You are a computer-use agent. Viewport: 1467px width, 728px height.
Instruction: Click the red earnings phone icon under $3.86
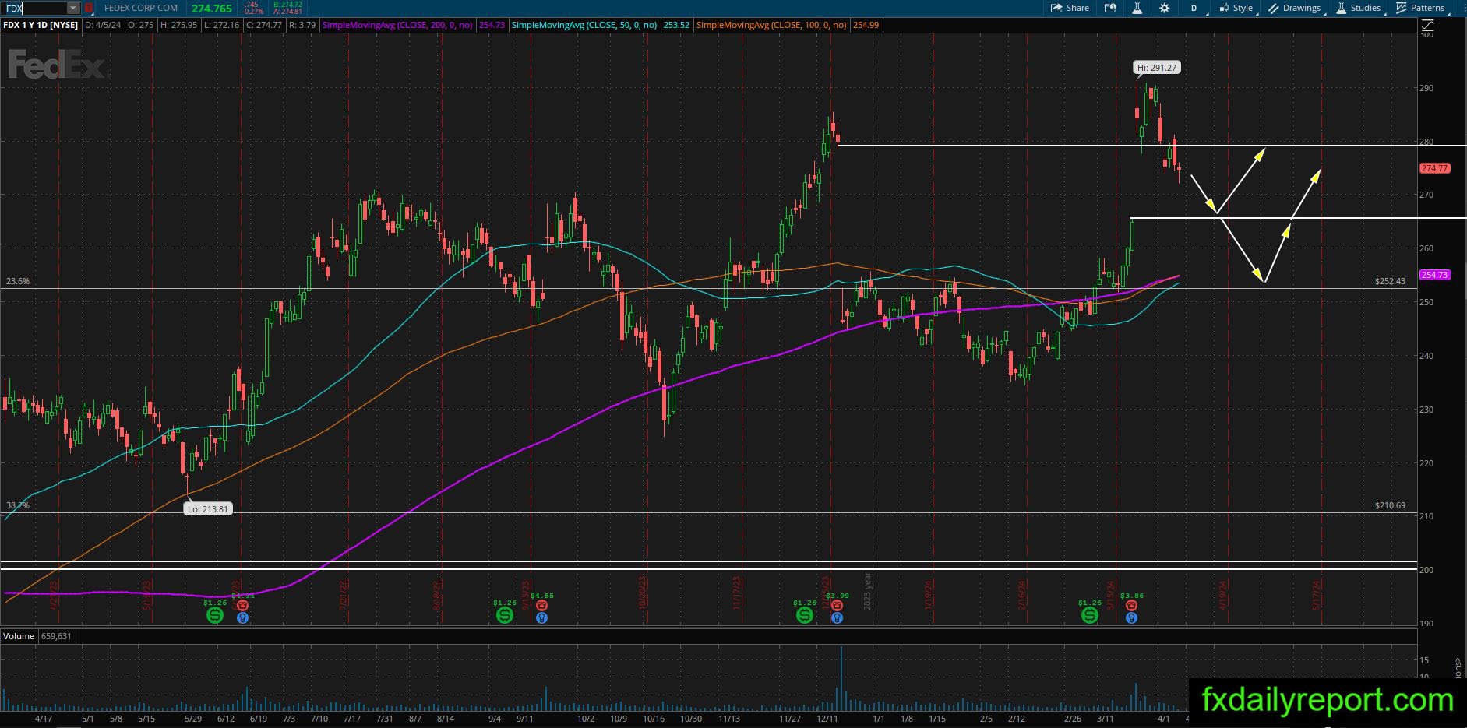1131,605
